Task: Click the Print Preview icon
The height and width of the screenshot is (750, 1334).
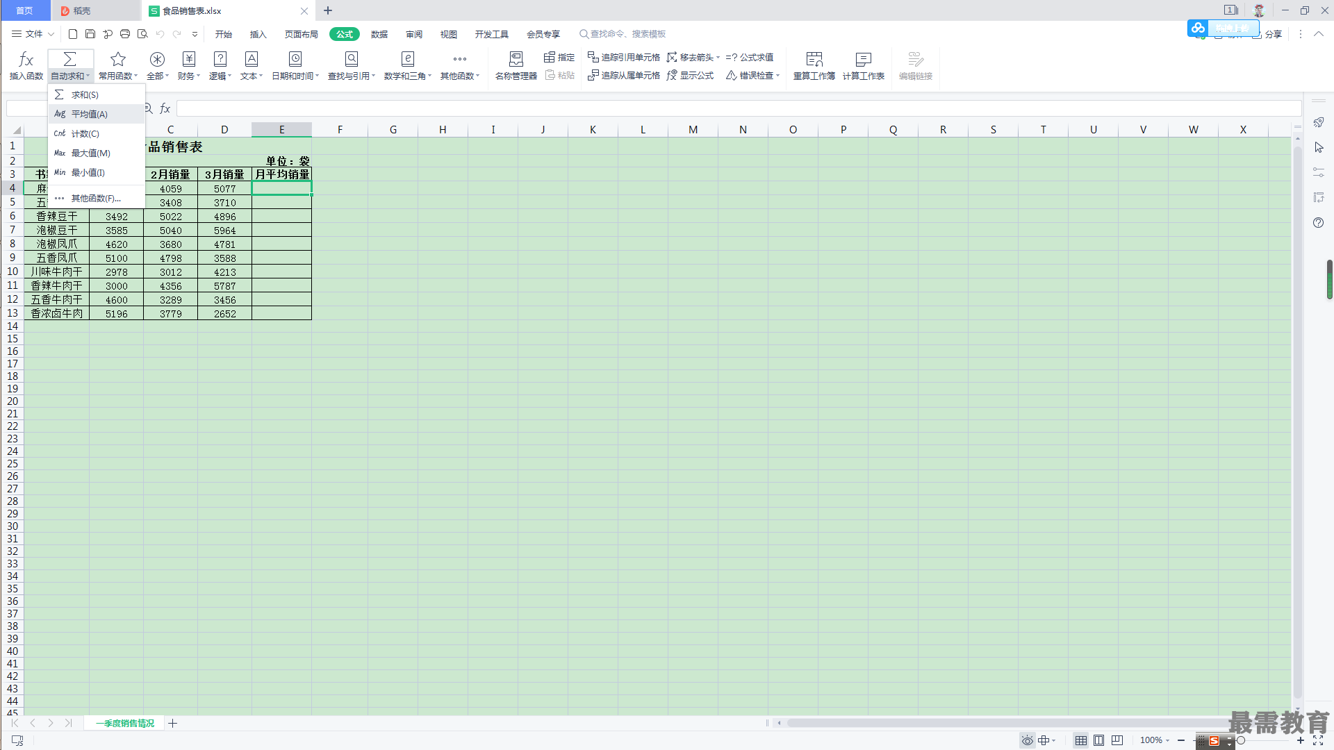Action: click(142, 34)
